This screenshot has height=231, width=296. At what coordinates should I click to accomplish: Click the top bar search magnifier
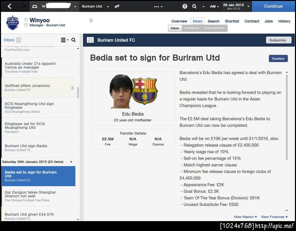pyautogui.click(x=194, y=6)
